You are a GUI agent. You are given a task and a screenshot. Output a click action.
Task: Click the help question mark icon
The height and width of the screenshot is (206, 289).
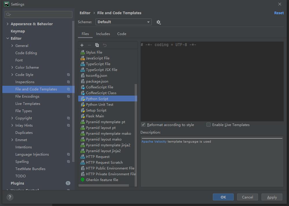pyautogui.click(x=10, y=197)
